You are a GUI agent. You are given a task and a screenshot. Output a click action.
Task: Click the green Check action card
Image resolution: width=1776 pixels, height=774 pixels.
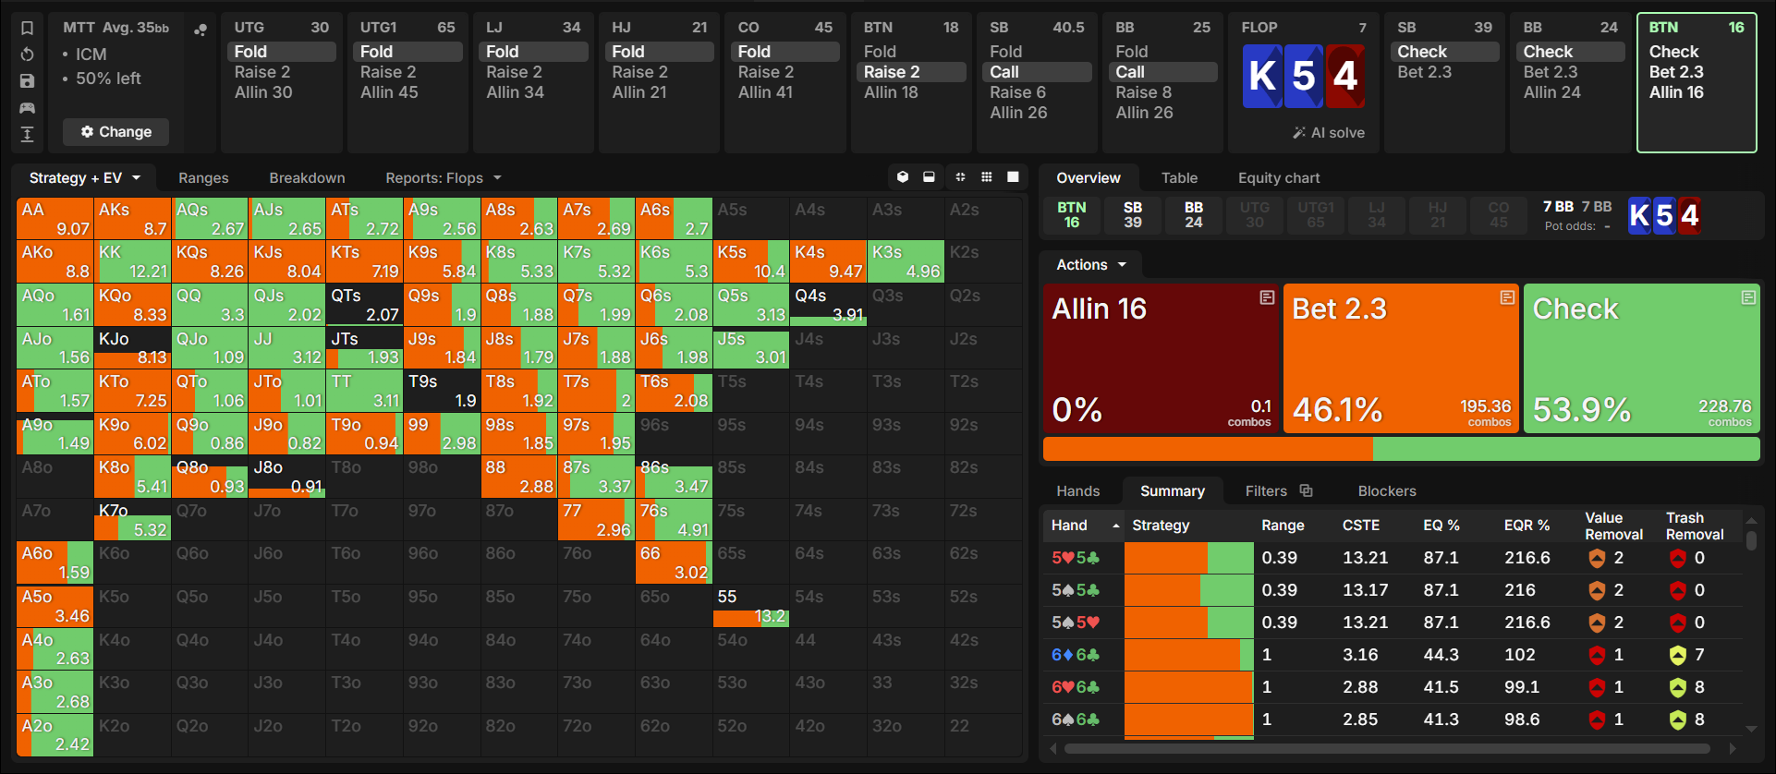[x=1642, y=358]
